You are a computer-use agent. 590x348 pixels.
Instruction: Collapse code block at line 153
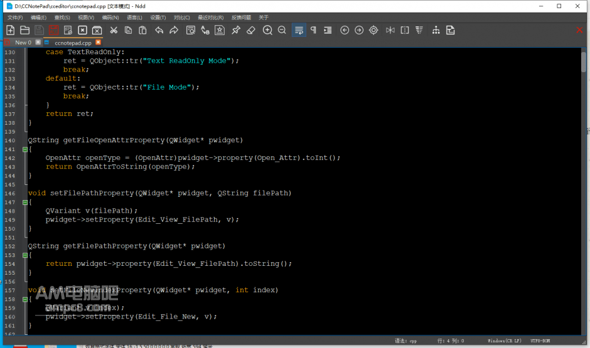tap(25, 256)
